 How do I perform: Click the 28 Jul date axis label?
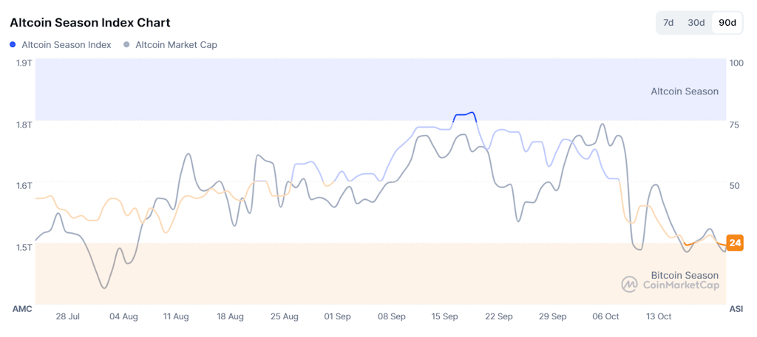[68, 316]
